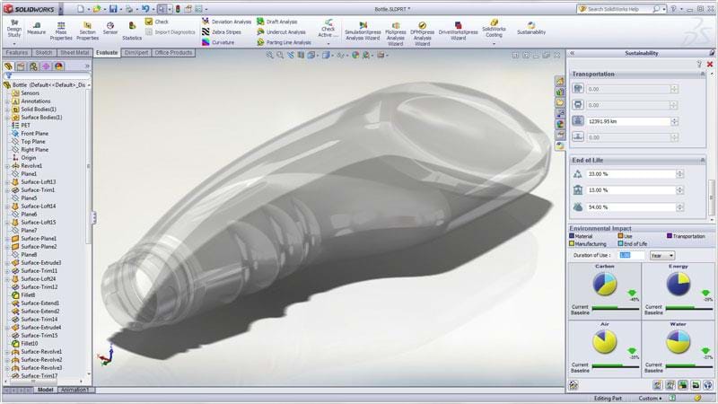Click the Mass Properties icon
The height and width of the screenshot is (404, 718).
pos(61,27)
